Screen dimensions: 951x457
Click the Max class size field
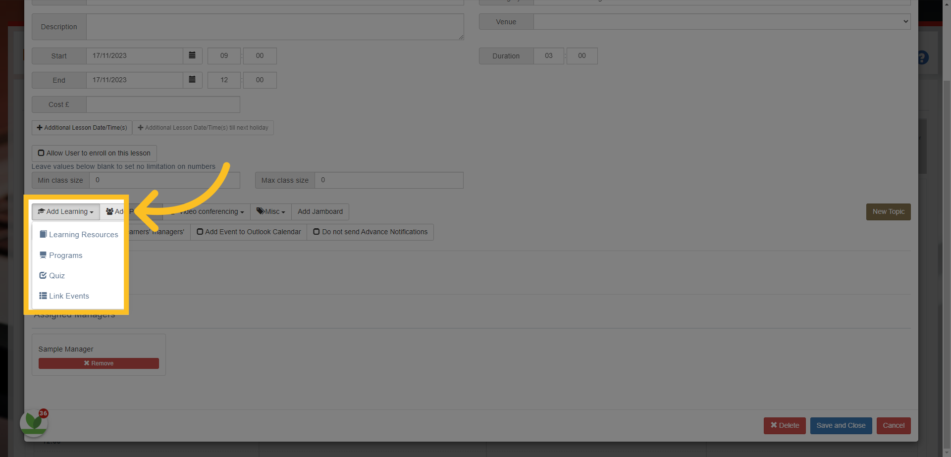coord(389,180)
